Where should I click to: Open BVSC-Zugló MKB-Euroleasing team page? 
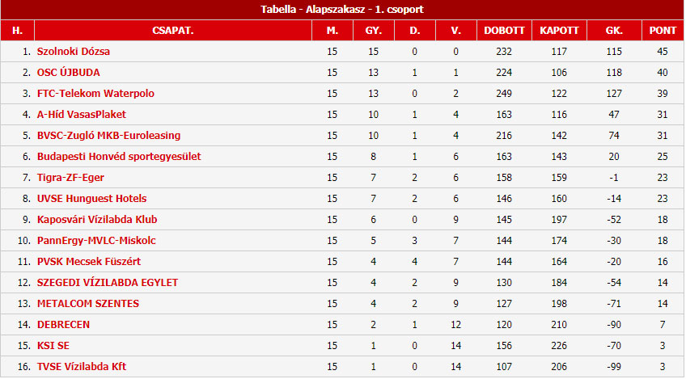coord(109,136)
